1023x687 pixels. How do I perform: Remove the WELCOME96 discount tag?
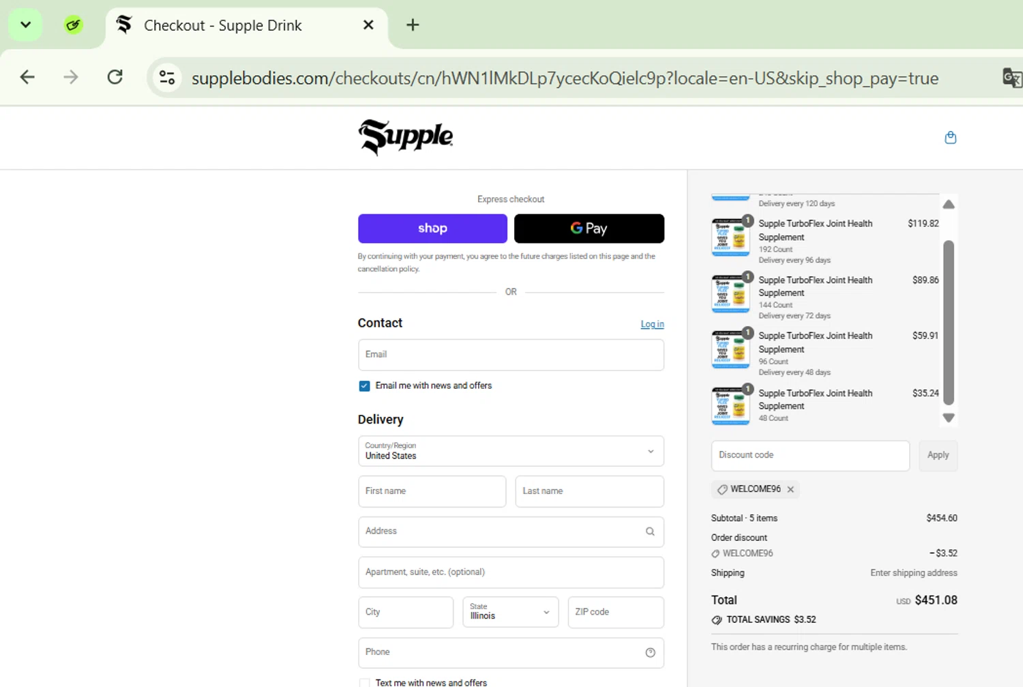790,490
